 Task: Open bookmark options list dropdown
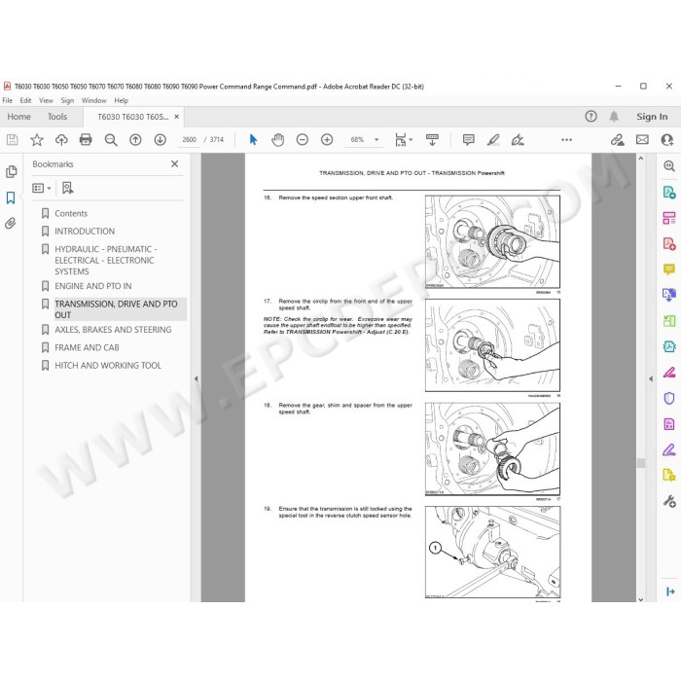42,188
